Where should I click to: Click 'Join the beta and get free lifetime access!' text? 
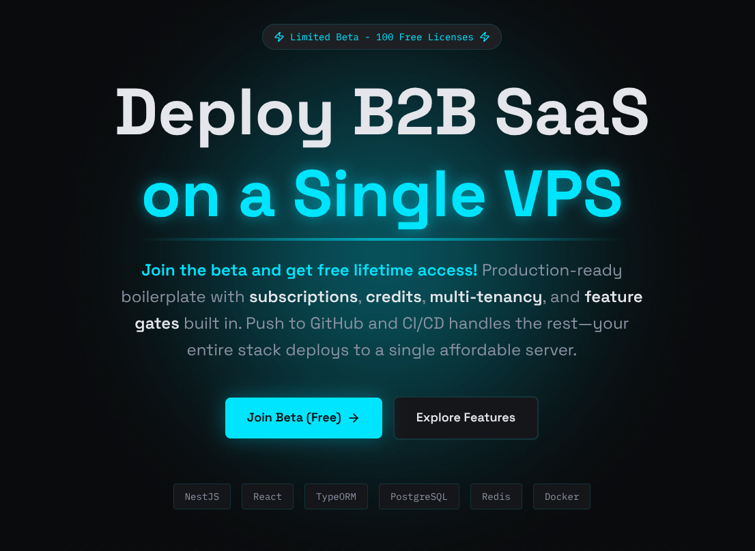point(309,270)
